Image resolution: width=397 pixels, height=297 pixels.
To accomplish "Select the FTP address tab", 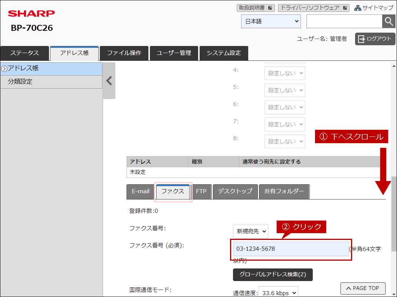I will pos(201,191).
